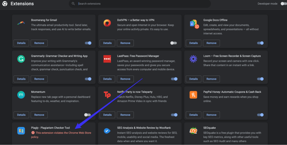
Task: Open Details for Loom screen recorder
Action: coord(193,79)
